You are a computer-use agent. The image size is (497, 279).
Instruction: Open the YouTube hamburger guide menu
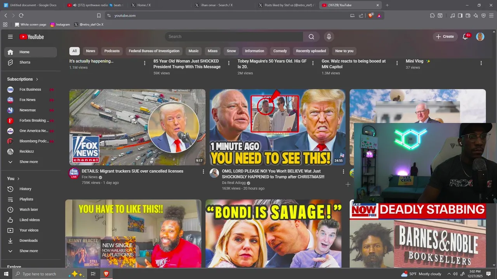tap(10, 37)
